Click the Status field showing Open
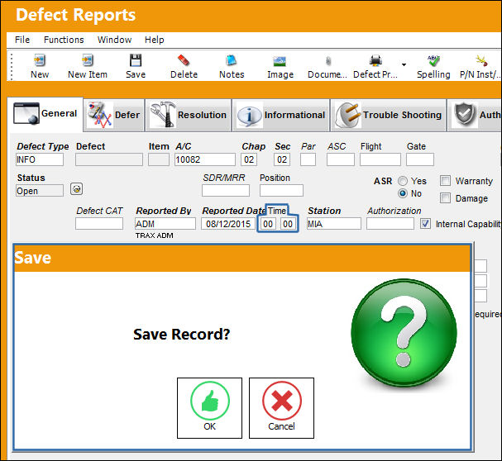Screen dimensions: 502x461 coord(40,190)
